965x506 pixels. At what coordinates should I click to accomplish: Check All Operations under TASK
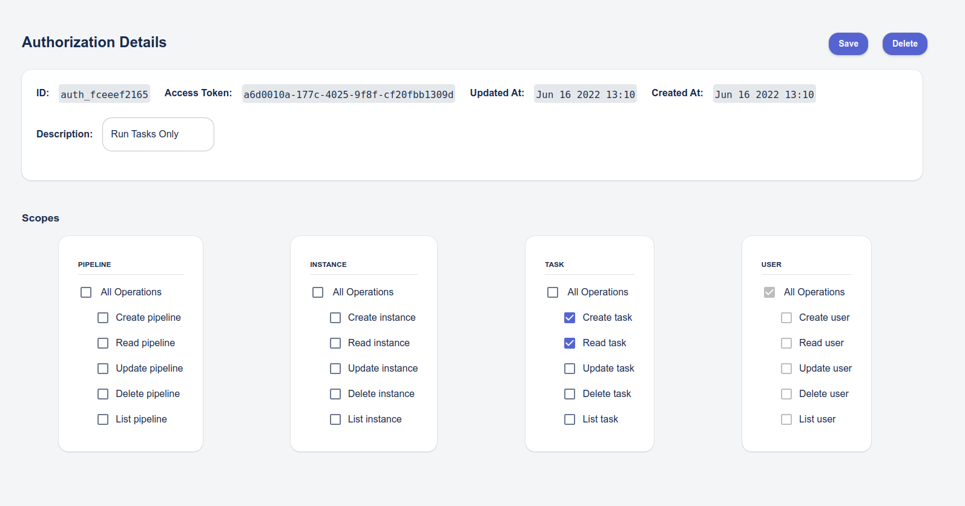click(553, 292)
